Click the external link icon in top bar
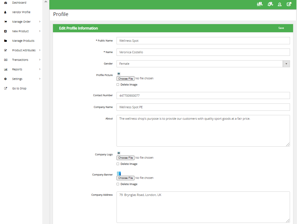Viewport: 297px width, 224px height. tap(289, 4)
